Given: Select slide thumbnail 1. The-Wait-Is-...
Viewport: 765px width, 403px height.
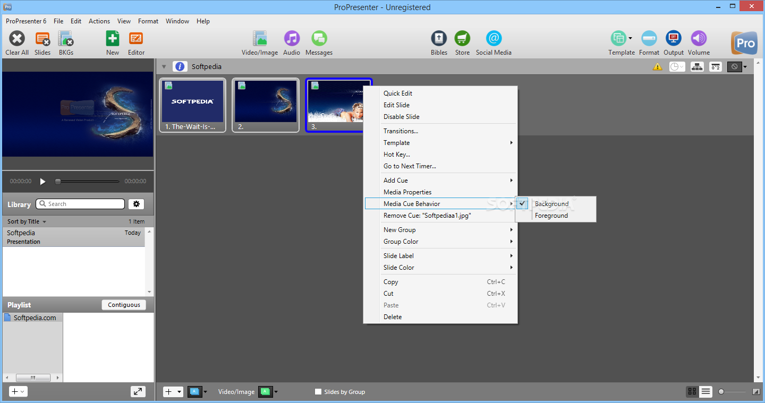Looking at the screenshot, I should click(193, 105).
